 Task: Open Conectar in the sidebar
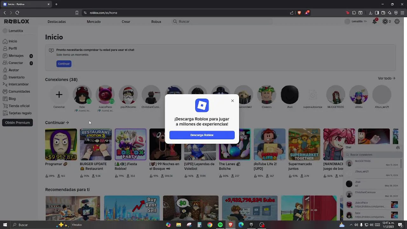click(x=16, y=63)
